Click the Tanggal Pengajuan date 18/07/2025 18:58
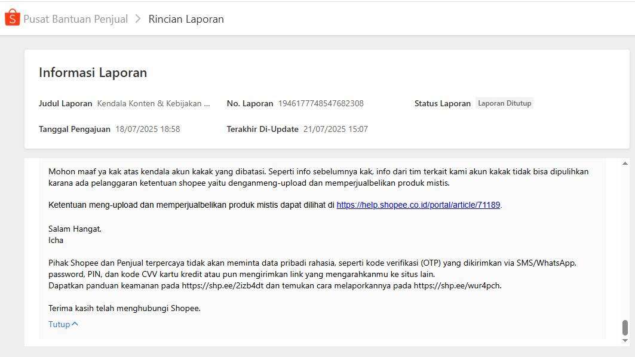The image size is (635, 357). (x=148, y=129)
